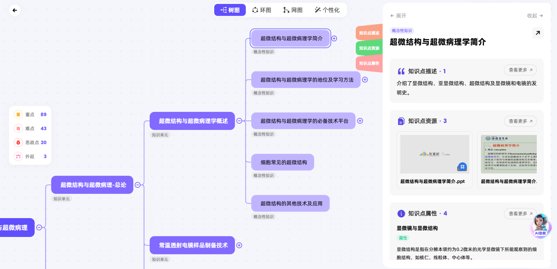The width and height of the screenshot is (557, 269).
Task: Collapse the 超微结构与超微病理学概述 branch
Action: (239, 121)
